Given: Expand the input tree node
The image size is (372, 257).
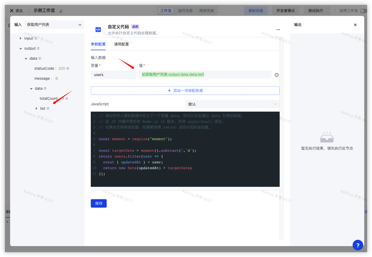Looking at the screenshot, I should tap(21, 38).
